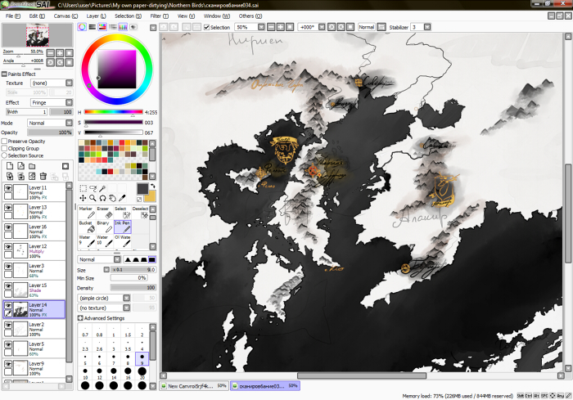This screenshot has height=400, width=573.
Task: Toggle the RGB slider panel icon
Action: pos(92,27)
